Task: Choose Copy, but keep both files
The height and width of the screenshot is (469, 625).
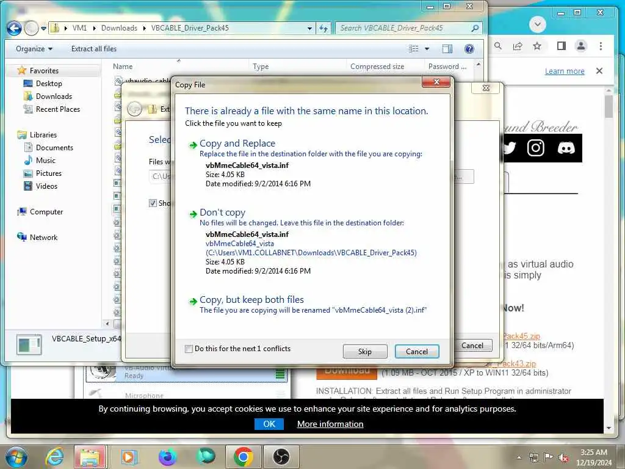Action: (251, 300)
